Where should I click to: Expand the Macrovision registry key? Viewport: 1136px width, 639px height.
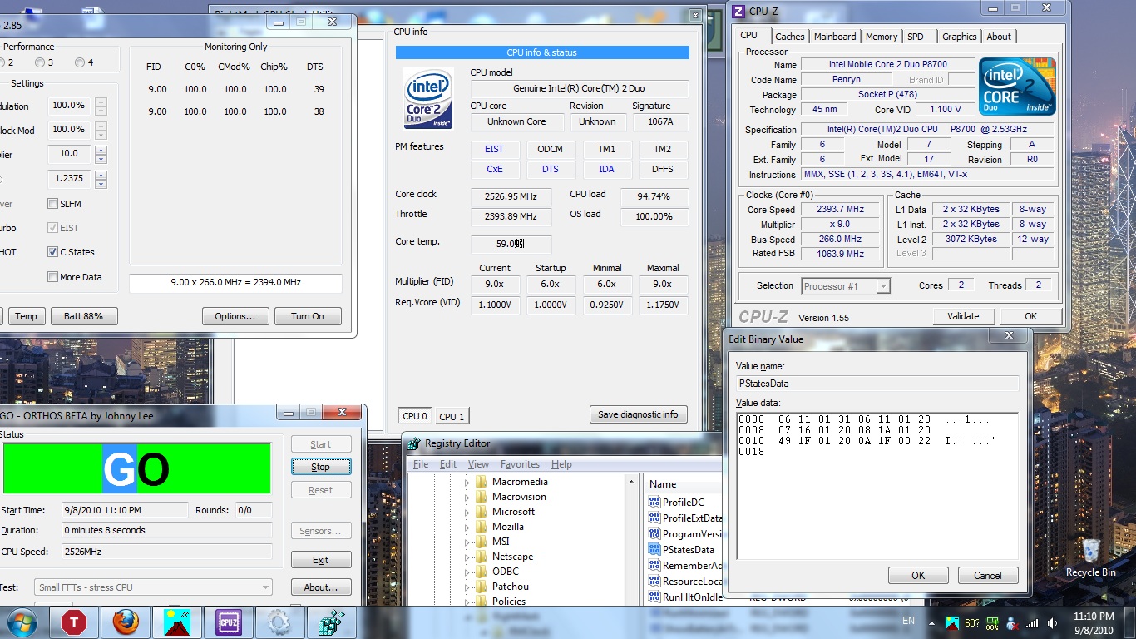[x=467, y=498]
